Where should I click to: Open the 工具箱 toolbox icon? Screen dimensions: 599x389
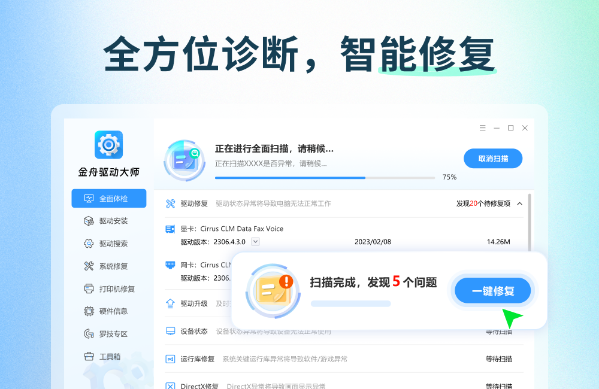click(88, 357)
